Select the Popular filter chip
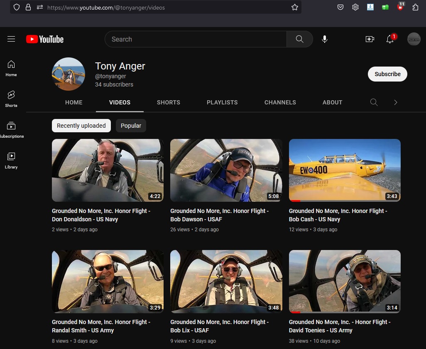This screenshot has height=349, width=426. [x=131, y=126]
